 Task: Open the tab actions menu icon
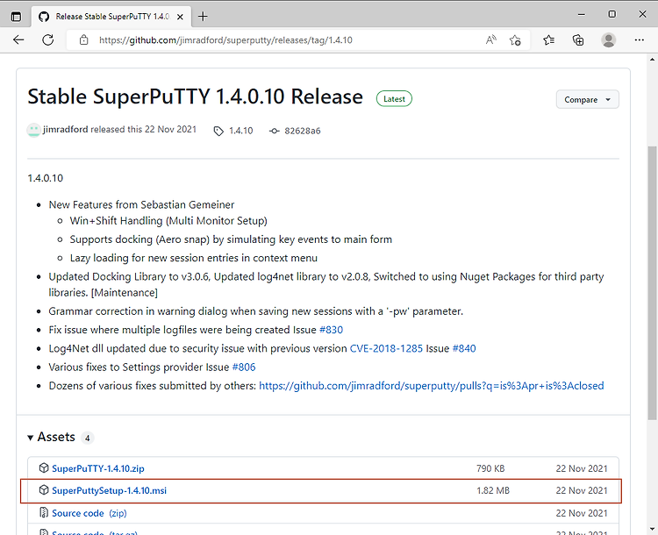[16, 17]
